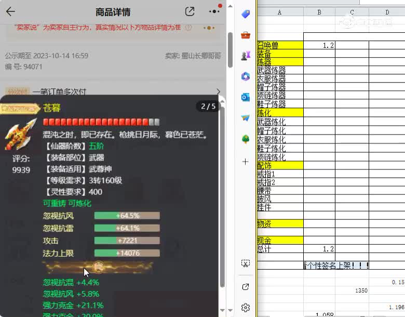Select the yellow 物资 cell
Screen dimensions: 405x317
tap(280, 223)
